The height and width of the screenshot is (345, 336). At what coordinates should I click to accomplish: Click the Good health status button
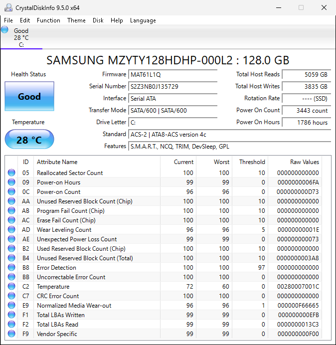click(29, 96)
